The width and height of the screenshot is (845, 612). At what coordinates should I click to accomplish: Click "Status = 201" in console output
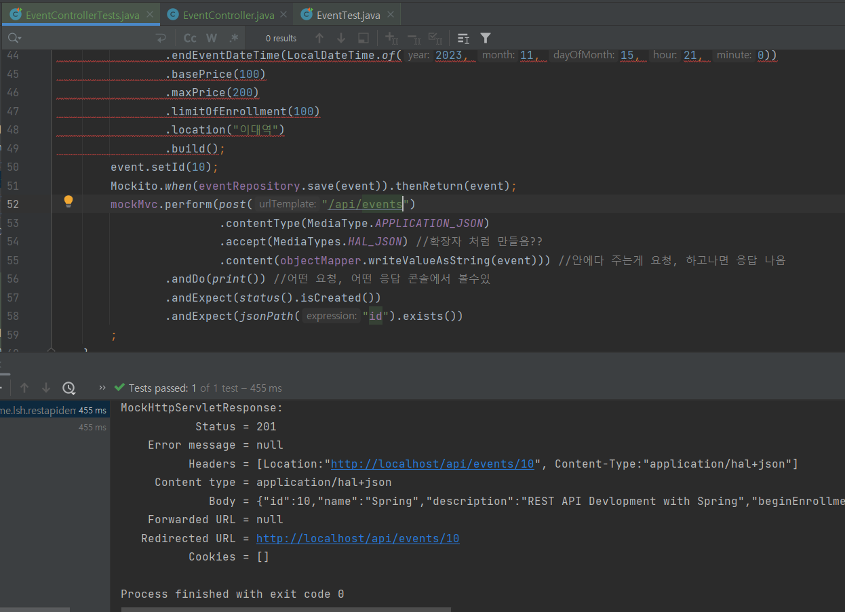point(236,427)
